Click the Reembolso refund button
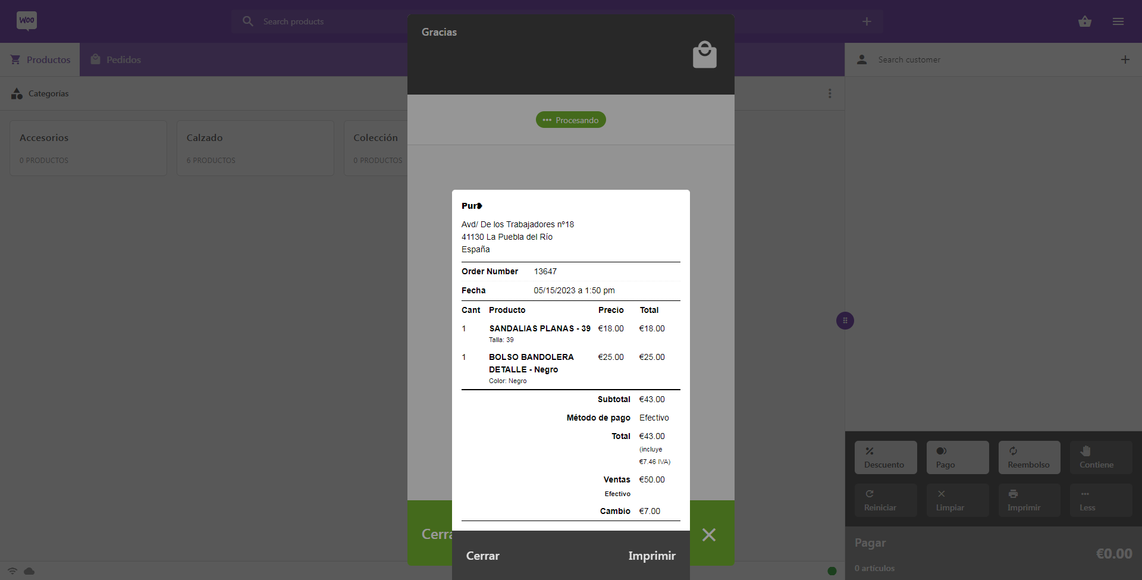1142x580 pixels. [1028, 457]
